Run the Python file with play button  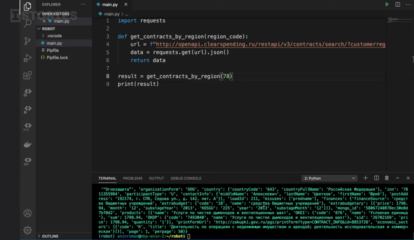click(x=387, y=4)
